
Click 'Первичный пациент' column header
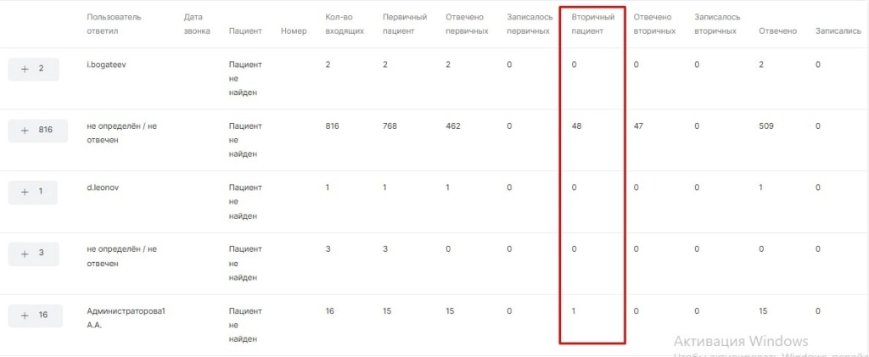pyautogui.click(x=405, y=24)
